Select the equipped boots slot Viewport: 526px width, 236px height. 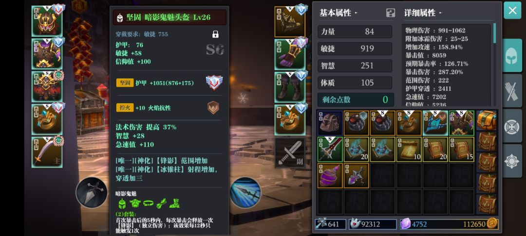[290, 87]
